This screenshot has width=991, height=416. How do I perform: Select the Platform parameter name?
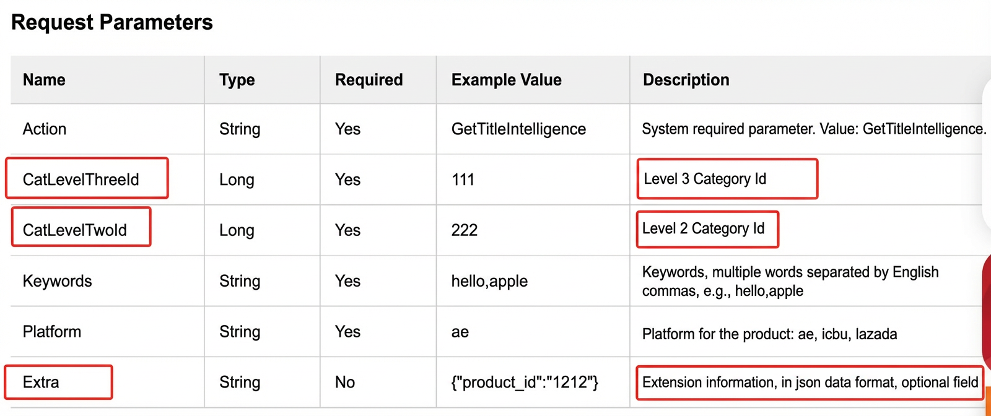pyautogui.click(x=52, y=332)
